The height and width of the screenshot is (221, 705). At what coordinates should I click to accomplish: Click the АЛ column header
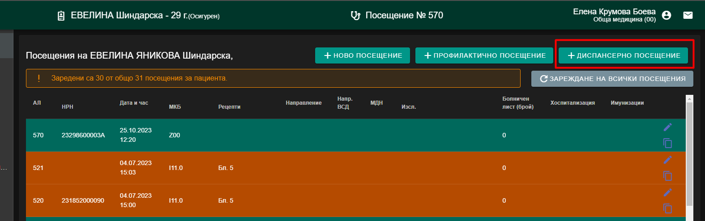tap(37, 103)
